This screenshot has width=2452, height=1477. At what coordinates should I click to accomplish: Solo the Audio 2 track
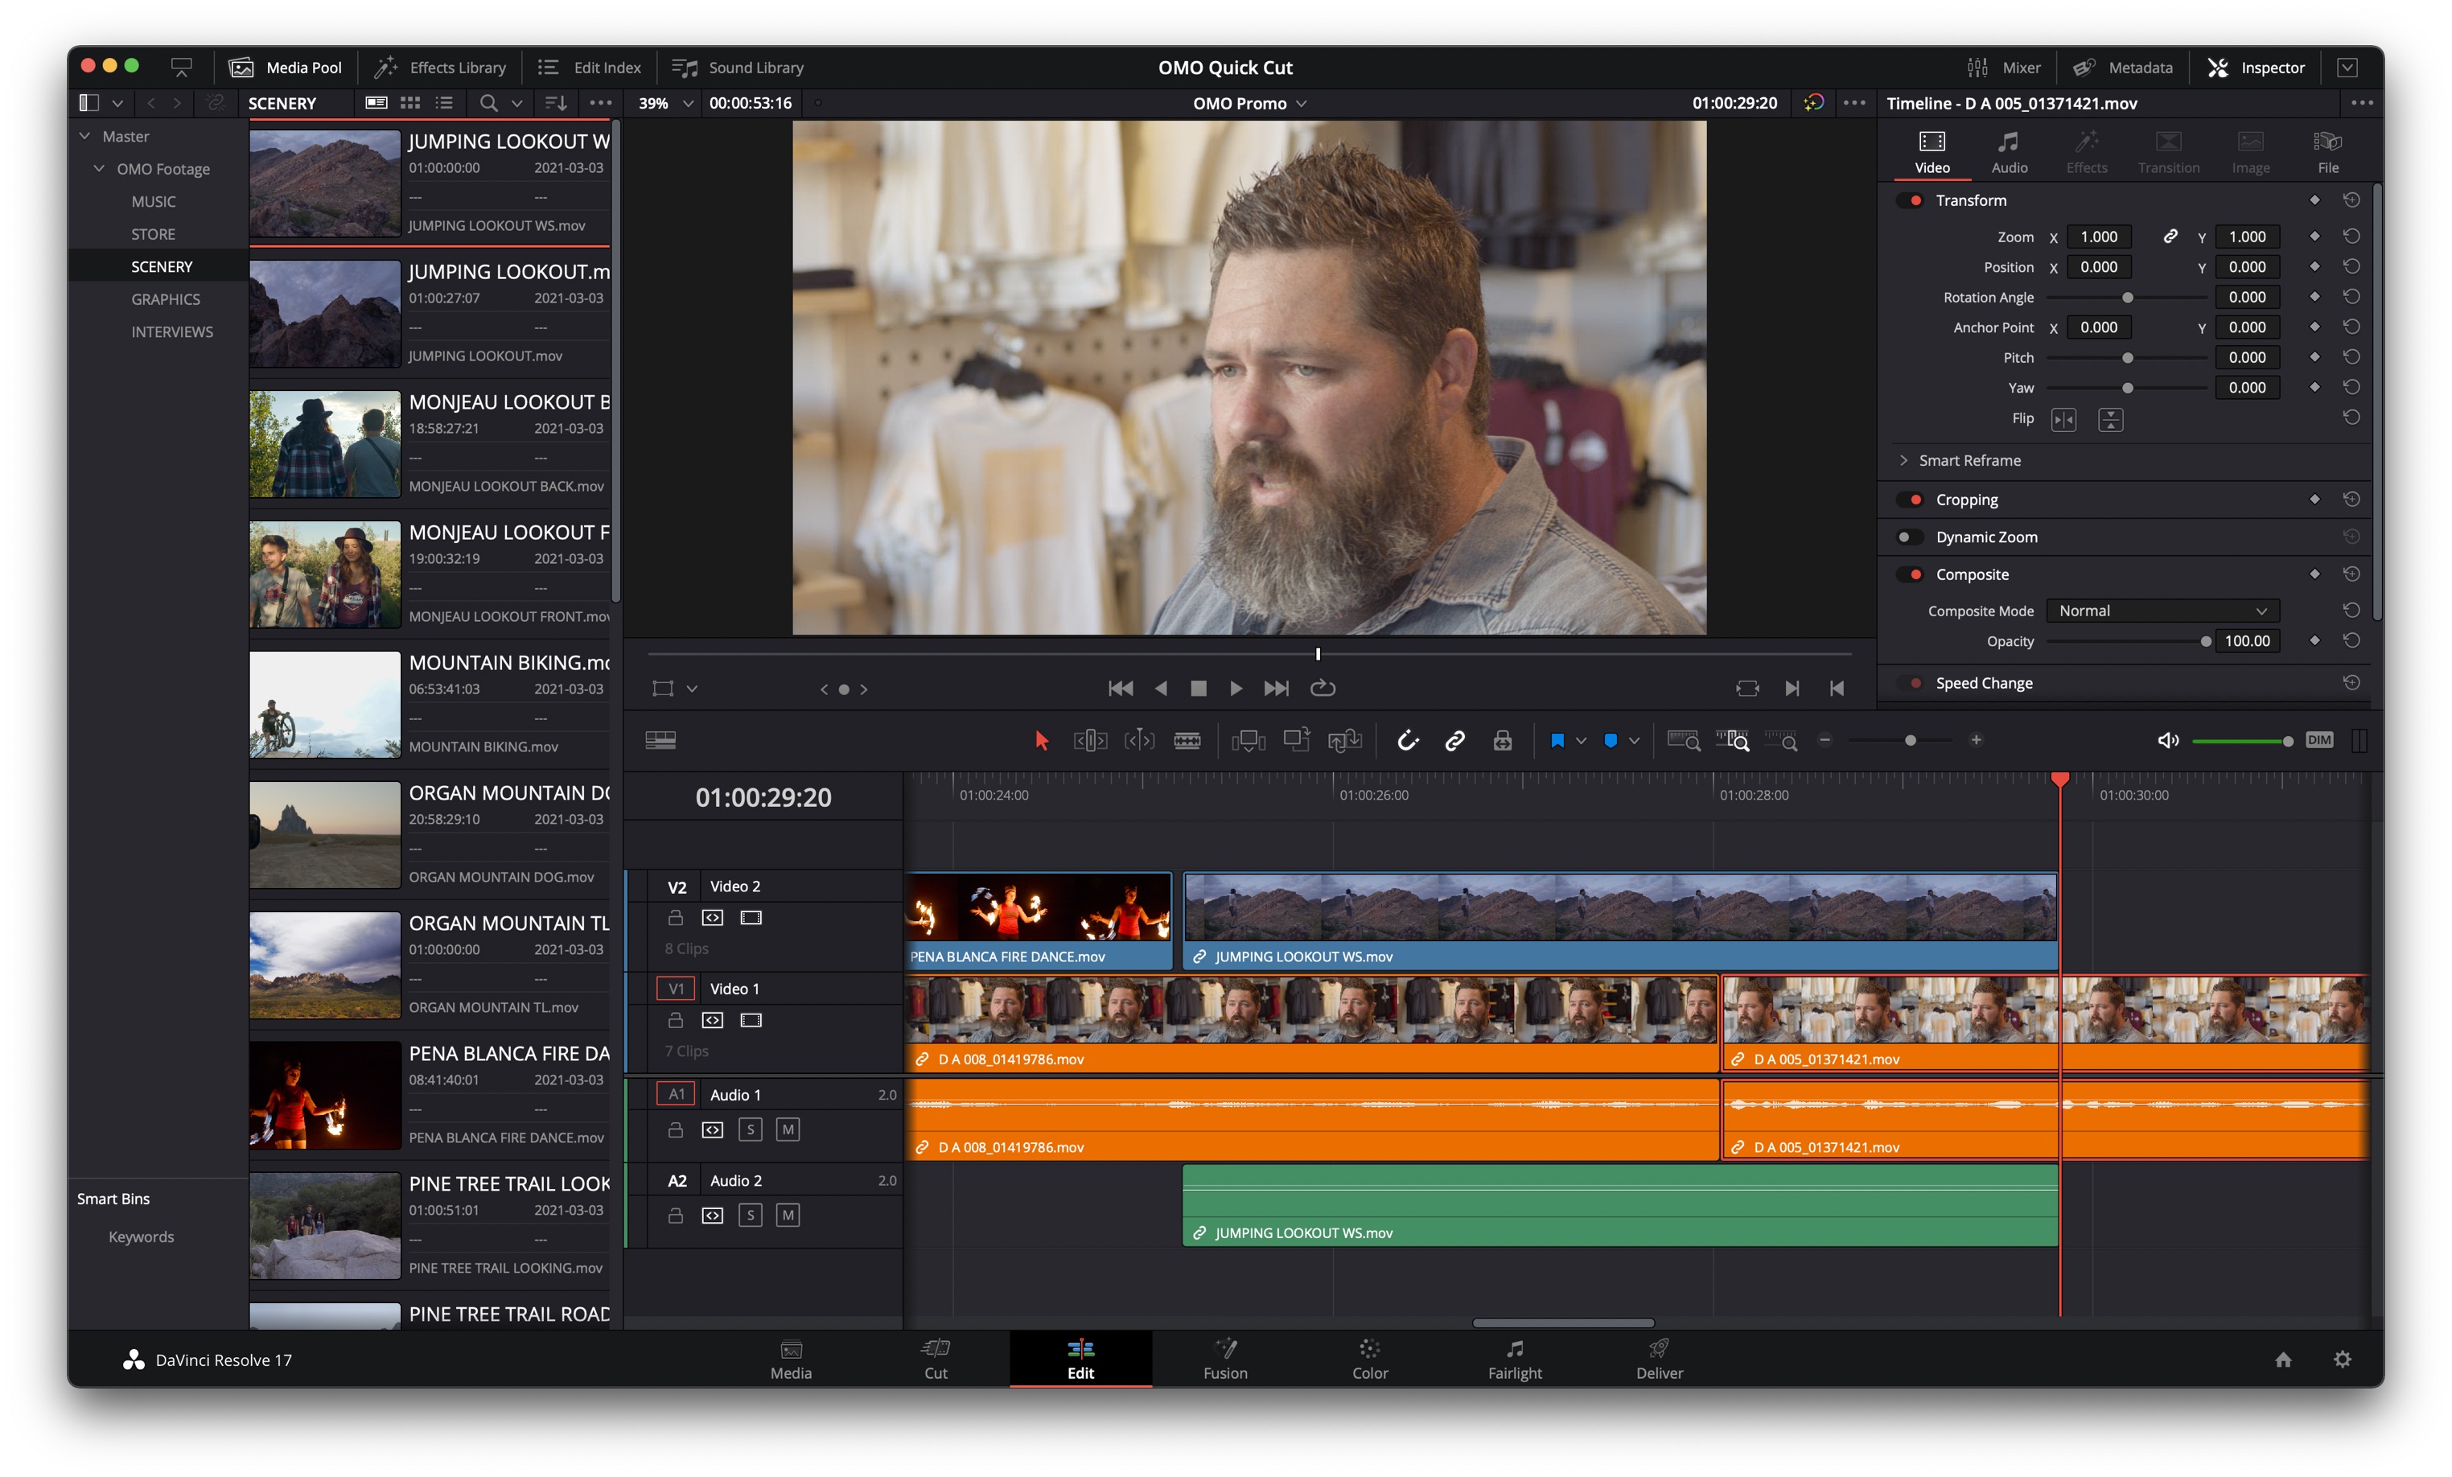(751, 1216)
